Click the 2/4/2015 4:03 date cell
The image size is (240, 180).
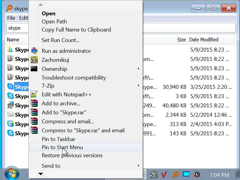pos(211,124)
